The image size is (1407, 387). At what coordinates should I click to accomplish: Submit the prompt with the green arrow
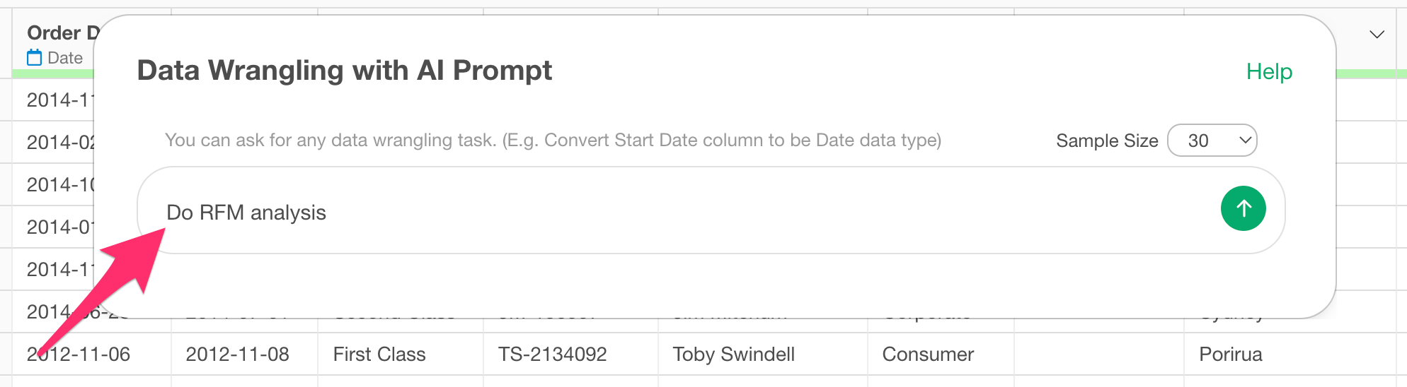coord(1243,208)
